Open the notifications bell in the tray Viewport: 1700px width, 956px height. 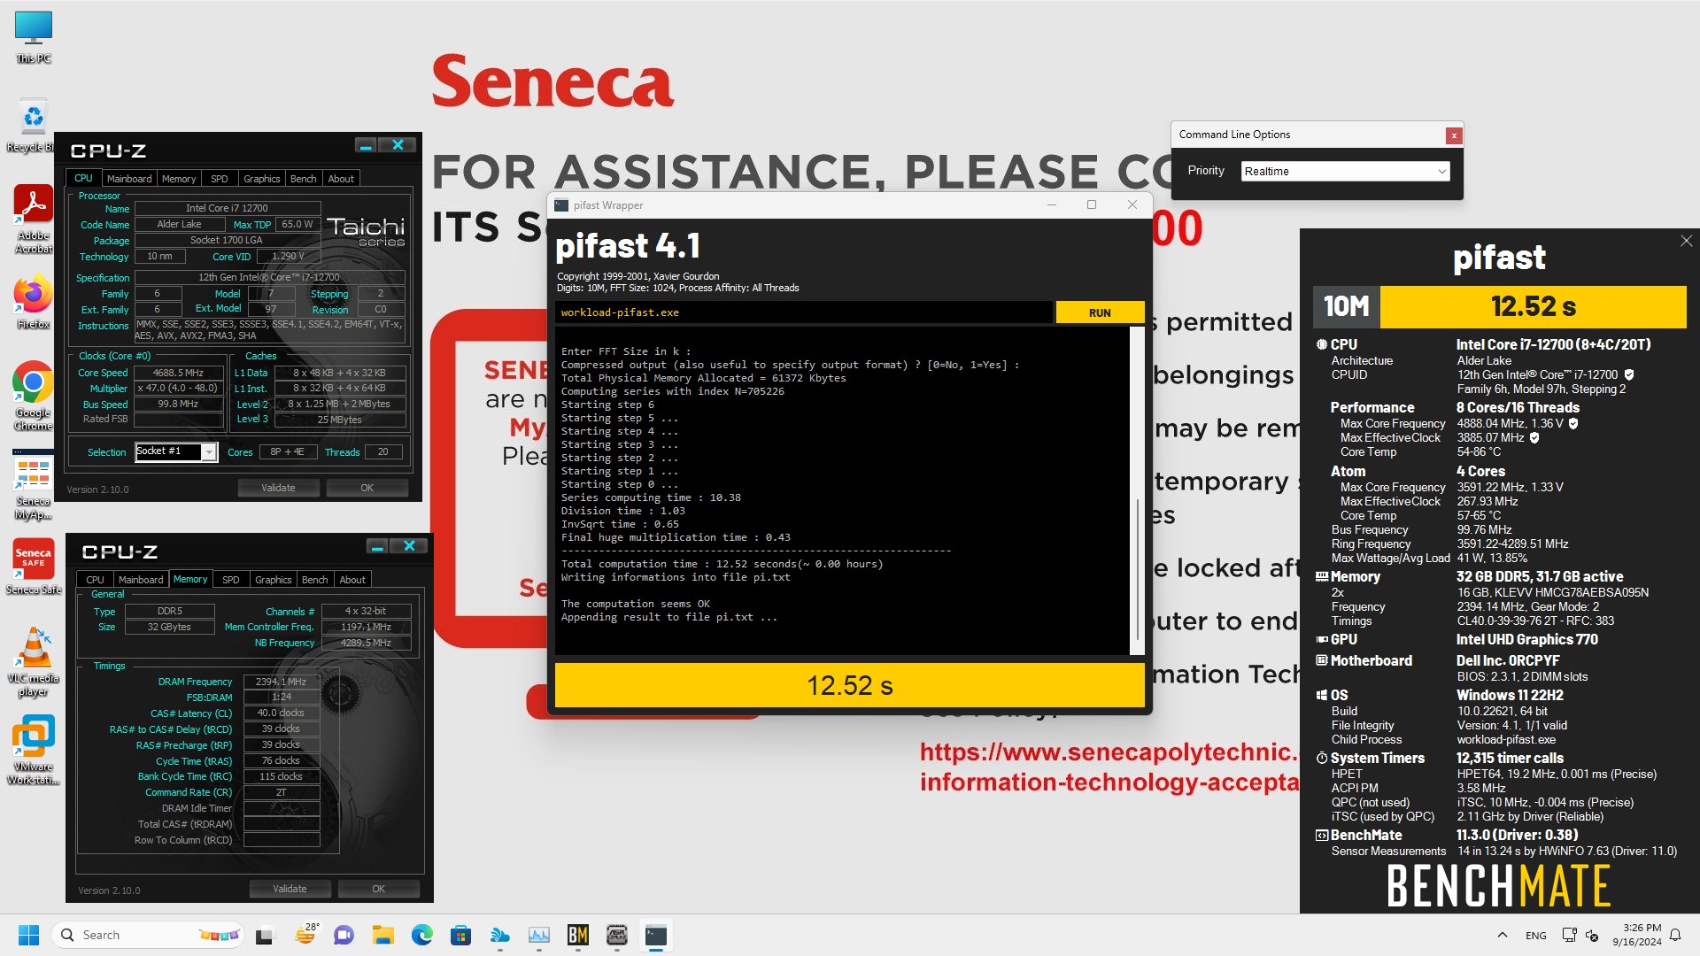pos(1675,935)
